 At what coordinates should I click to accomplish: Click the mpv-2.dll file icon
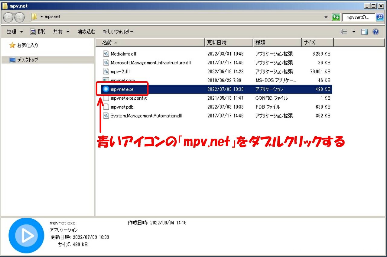click(x=106, y=72)
